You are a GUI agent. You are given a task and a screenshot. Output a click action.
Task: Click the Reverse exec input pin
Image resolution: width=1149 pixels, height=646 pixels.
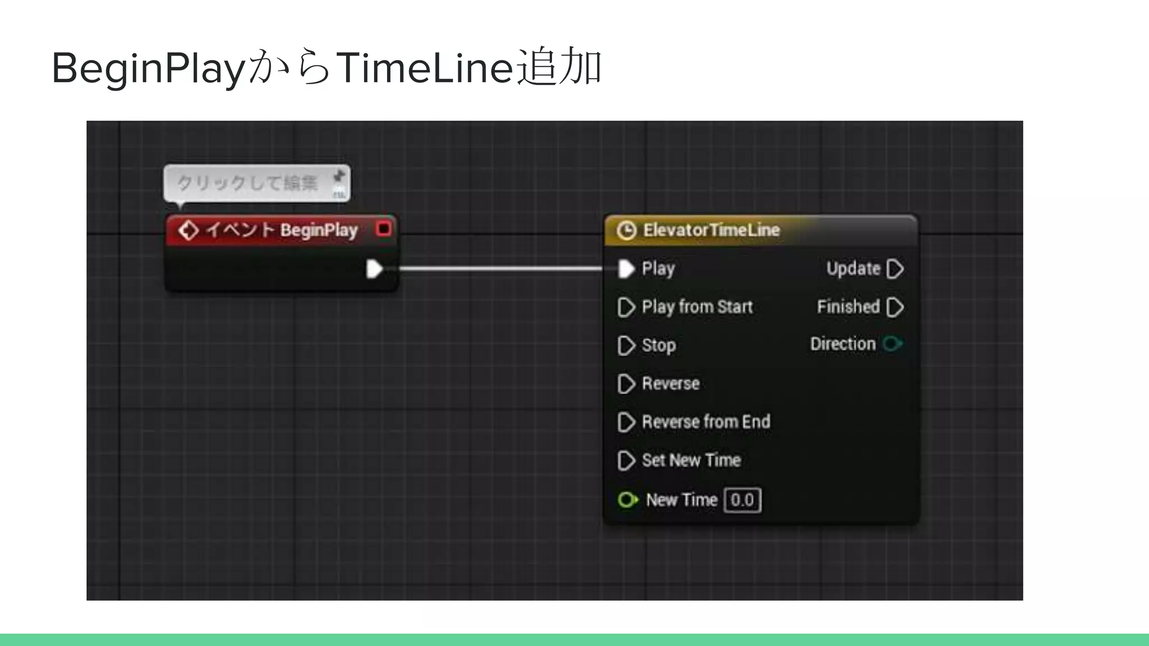pos(626,384)
